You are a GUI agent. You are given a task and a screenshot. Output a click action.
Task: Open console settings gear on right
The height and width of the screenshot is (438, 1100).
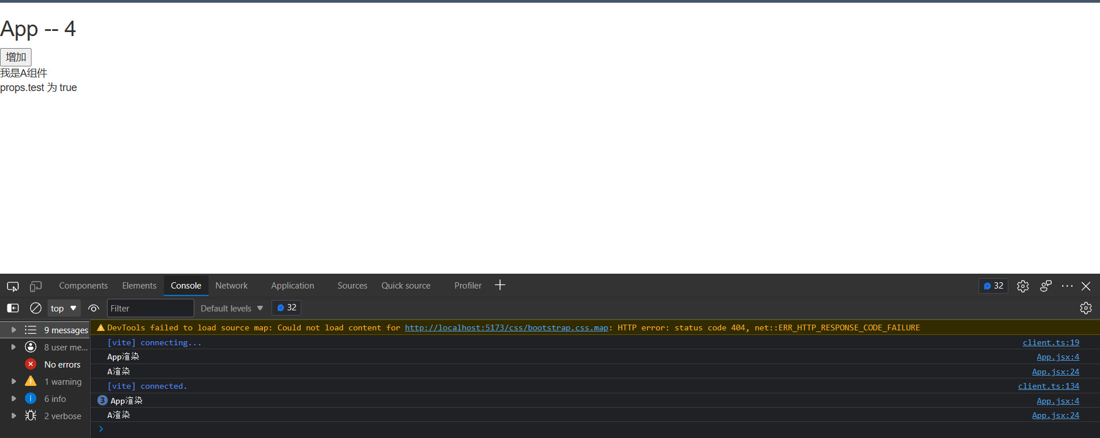point(1086,308)
